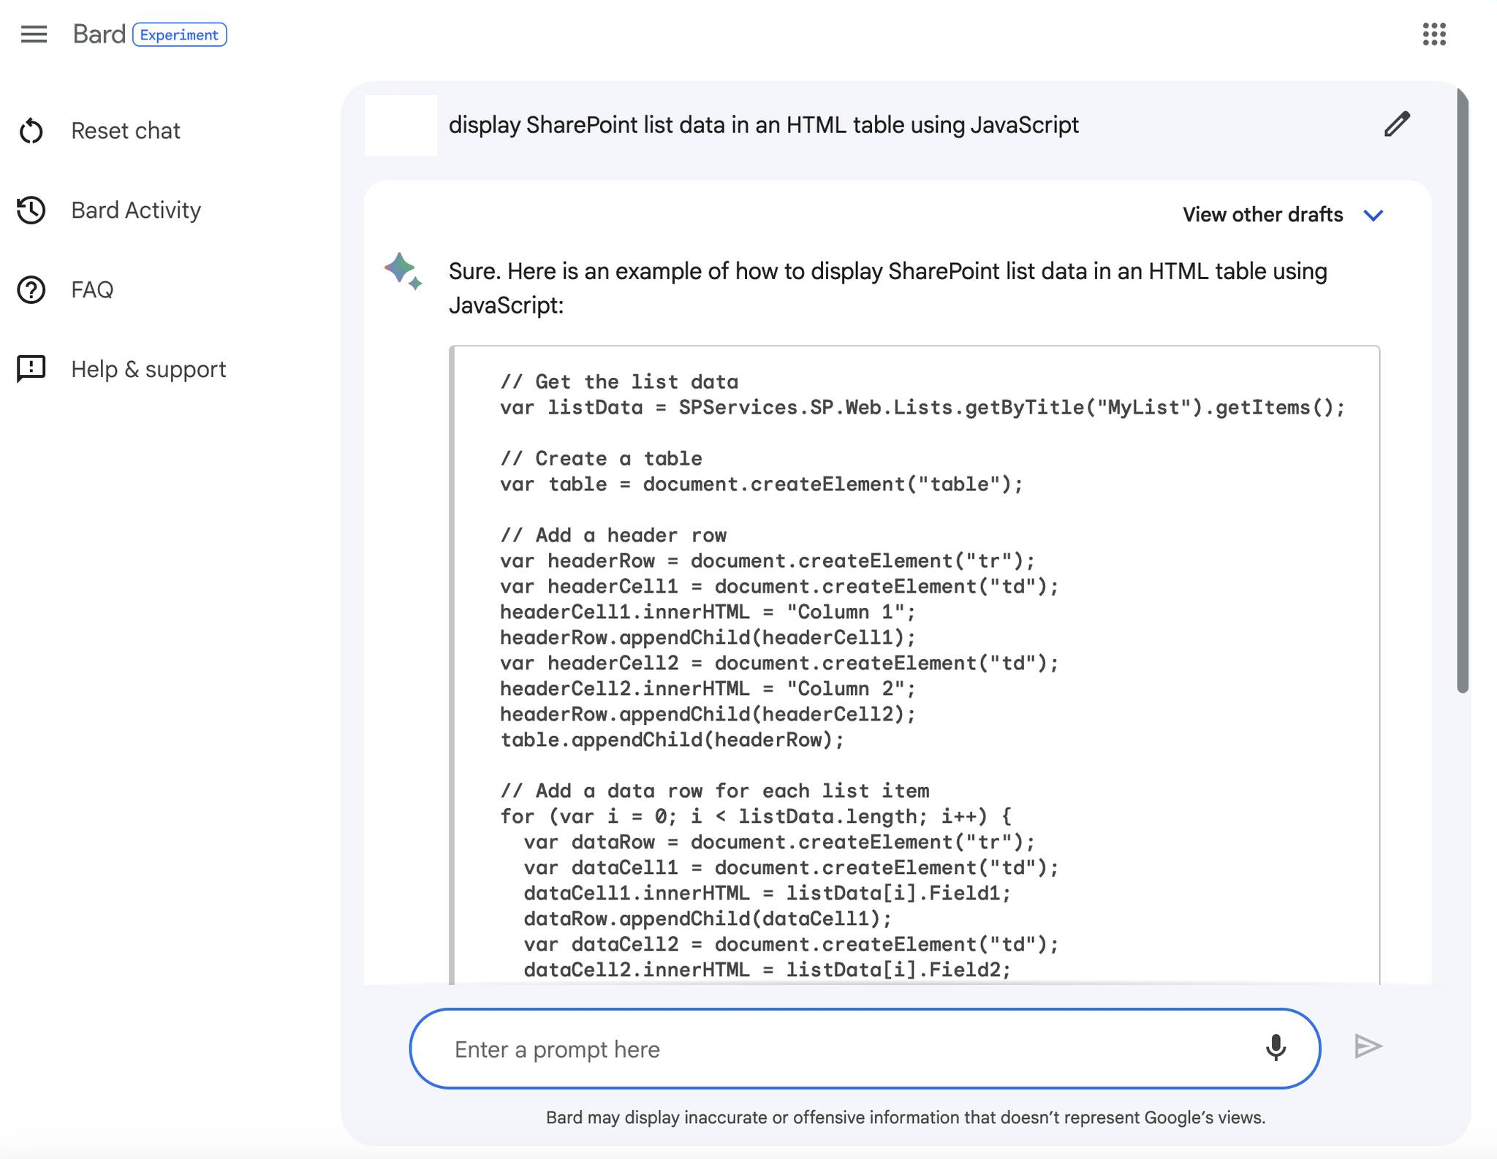Click the microphone voice input icon
Screen dimensions: 1497x1159
[x=1276, y=1047]
